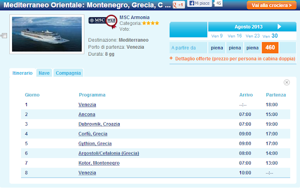Click the 19:00 departure time for Dubrovnik
300x188 pixels.
(x=272, y=124)
